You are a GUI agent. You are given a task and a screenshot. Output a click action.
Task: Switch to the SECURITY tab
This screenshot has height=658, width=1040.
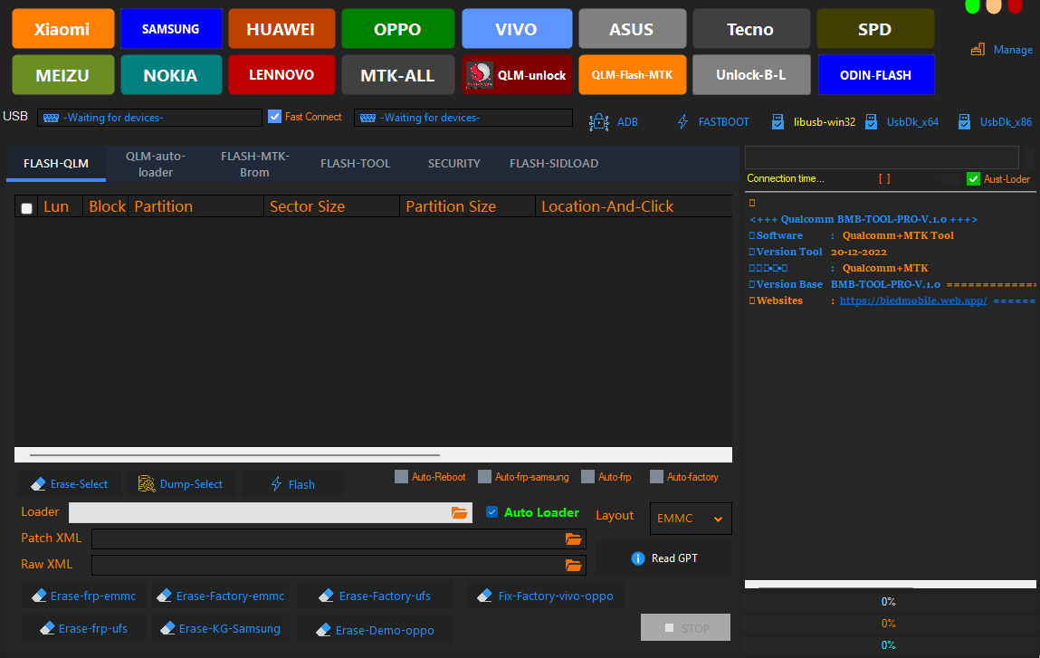(453, 164)
